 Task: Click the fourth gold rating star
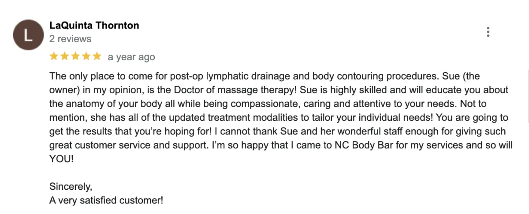86,56
